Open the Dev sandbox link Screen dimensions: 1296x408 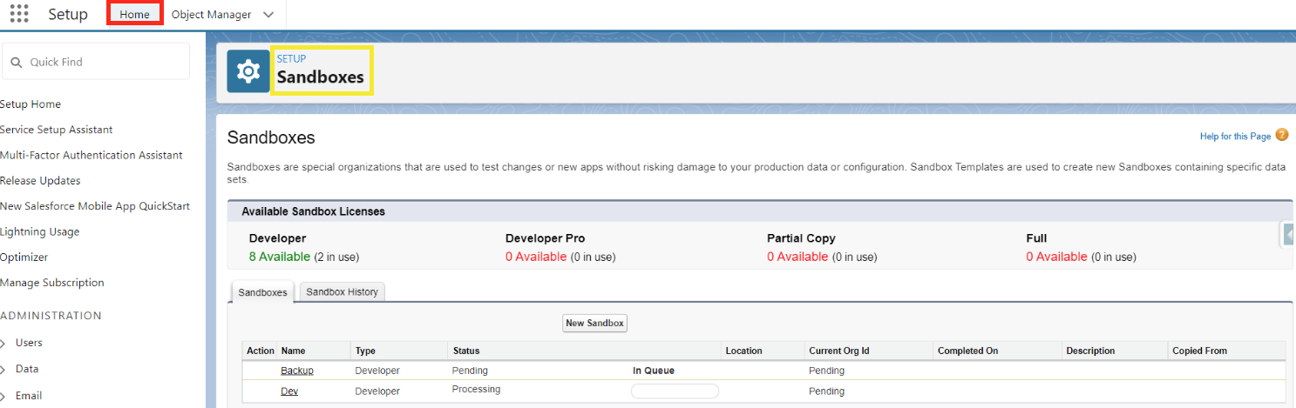(289, 391)
